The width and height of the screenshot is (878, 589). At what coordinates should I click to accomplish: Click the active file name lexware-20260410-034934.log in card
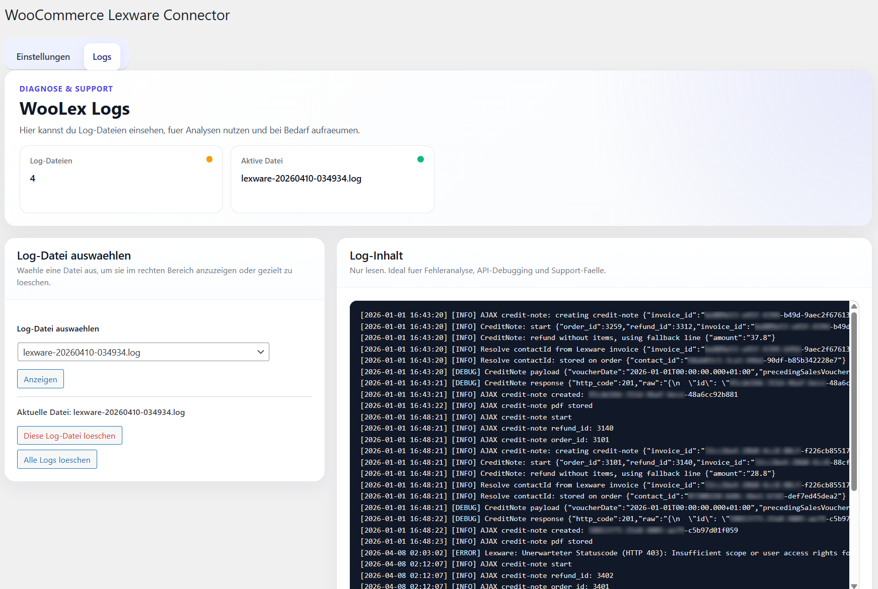(x=301, y=179)
